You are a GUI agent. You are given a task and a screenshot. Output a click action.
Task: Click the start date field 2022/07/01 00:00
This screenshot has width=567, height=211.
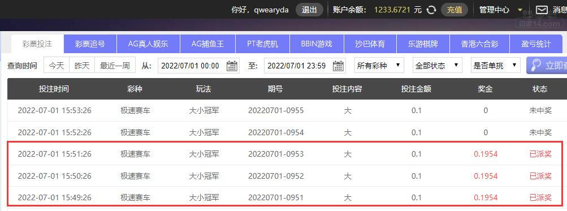pos(198,66)
